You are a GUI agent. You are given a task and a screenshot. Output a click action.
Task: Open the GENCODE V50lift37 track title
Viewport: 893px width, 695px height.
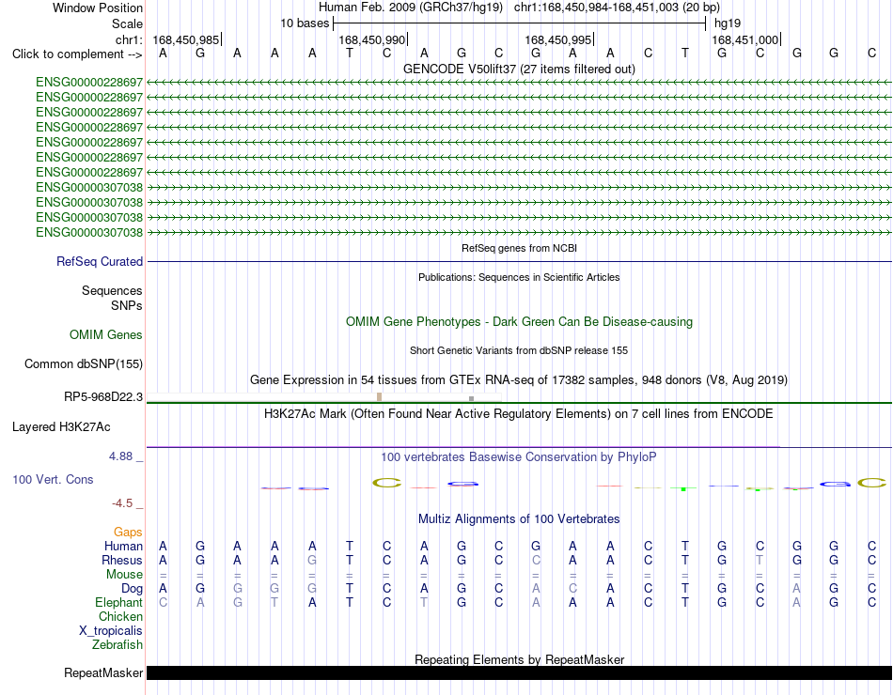pos(519,69)
